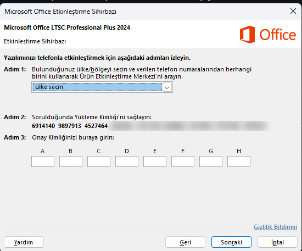
Task: Select installation ID group 9897913
Action: 70,126
